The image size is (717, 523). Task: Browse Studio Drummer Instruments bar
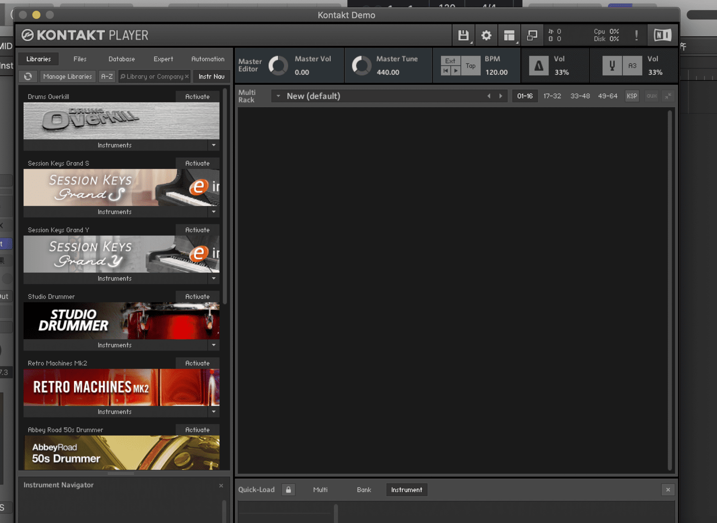tap(115, 345)
